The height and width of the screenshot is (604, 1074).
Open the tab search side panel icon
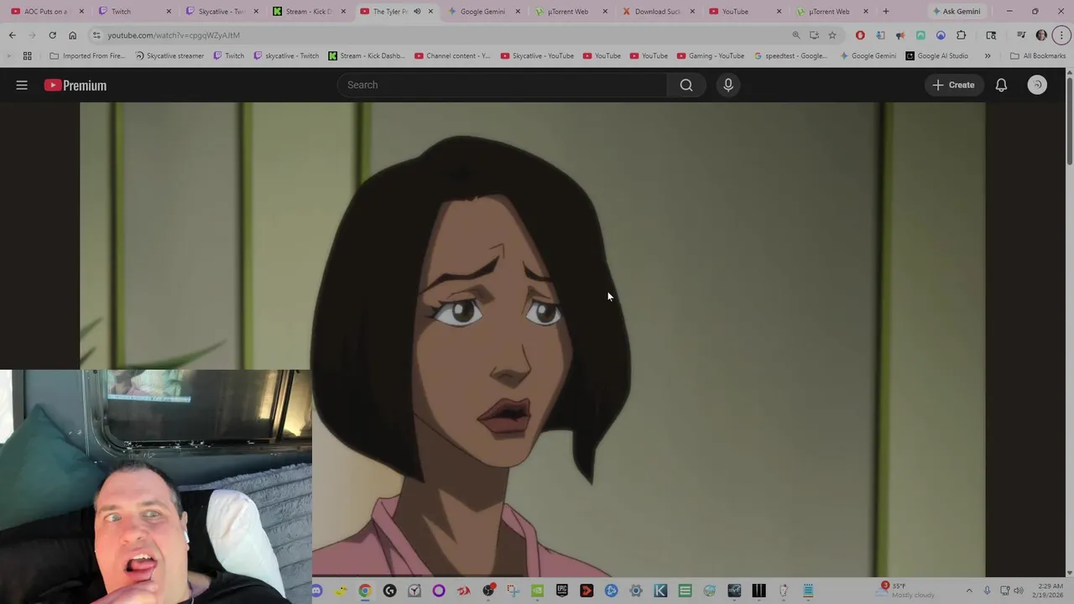991,35
